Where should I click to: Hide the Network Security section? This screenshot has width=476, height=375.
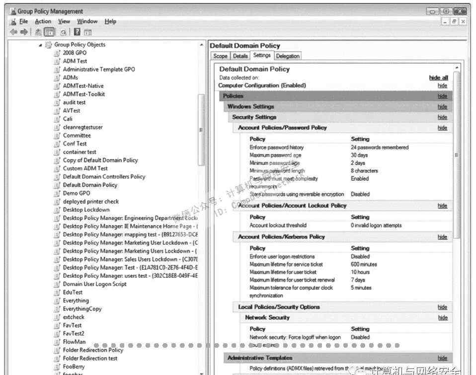(x=443, y=318)
